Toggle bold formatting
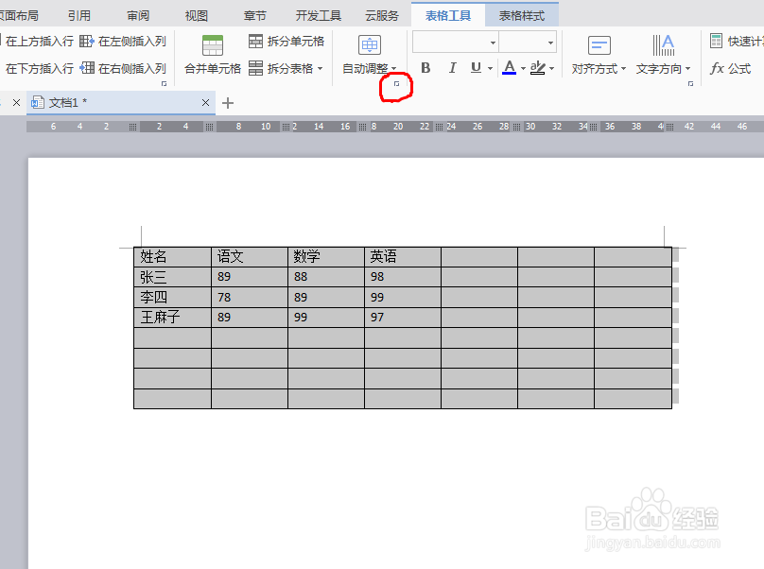 425,68
